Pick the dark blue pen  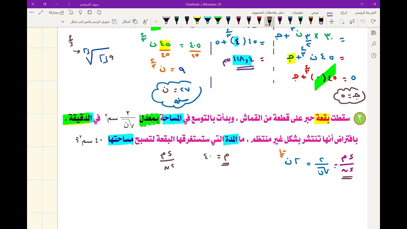pyautogui.click(x=228, y=21)
